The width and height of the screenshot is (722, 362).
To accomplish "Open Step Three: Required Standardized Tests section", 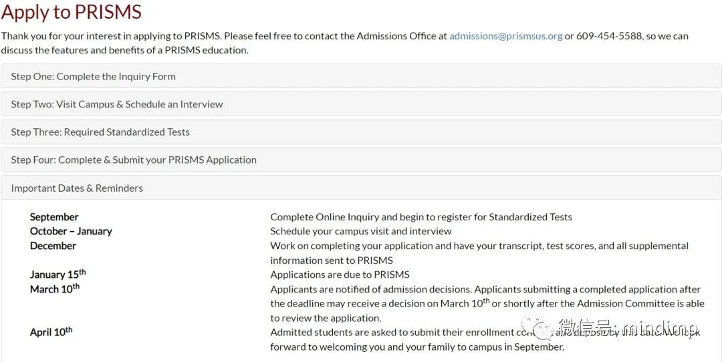I will point(361,132).
